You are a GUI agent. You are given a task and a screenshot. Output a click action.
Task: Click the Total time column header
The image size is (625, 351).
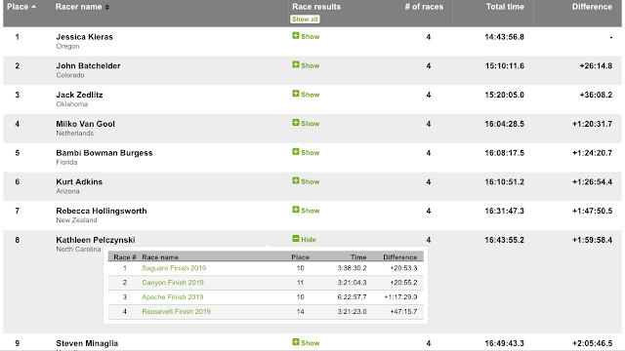(x=505, y=7)
